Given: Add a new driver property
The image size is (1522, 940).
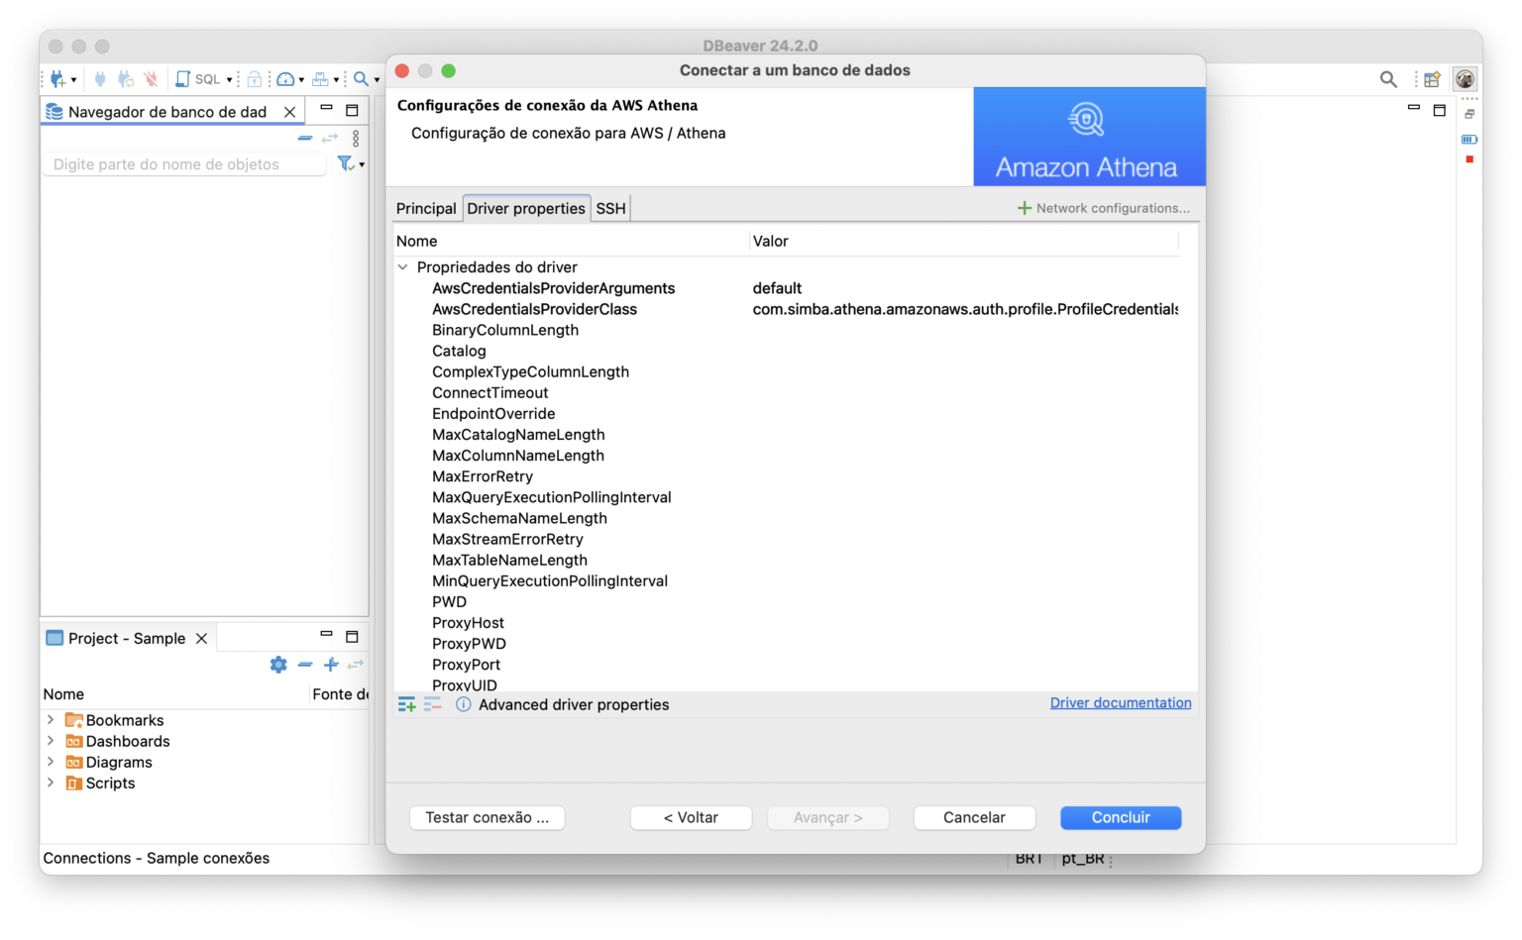Looking at the screenshot, I should coord(406,703).
